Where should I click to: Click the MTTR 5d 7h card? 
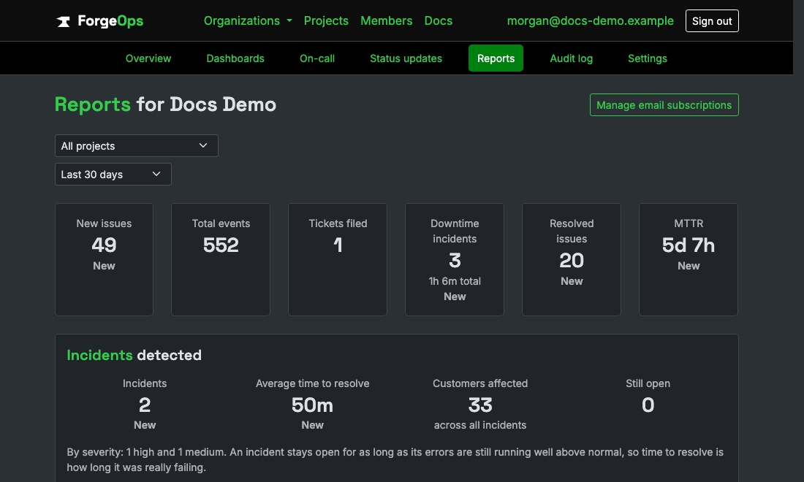click(688, 259)
